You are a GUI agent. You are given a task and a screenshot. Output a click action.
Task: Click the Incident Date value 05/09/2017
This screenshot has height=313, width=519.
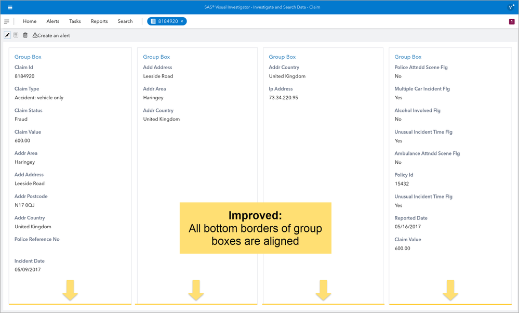pos(28,270)
